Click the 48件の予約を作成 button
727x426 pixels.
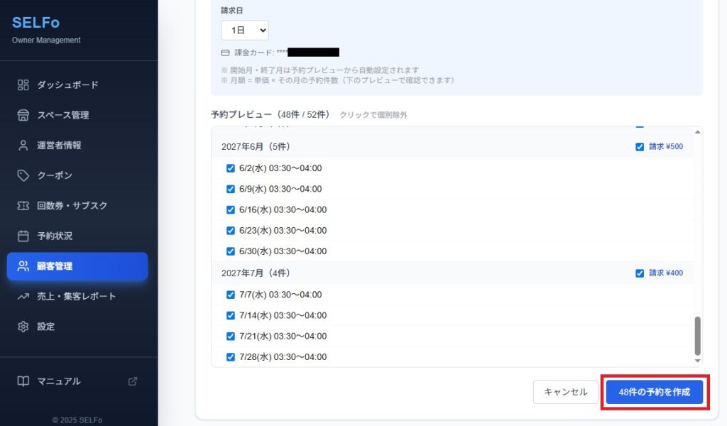tap(655, 392)
